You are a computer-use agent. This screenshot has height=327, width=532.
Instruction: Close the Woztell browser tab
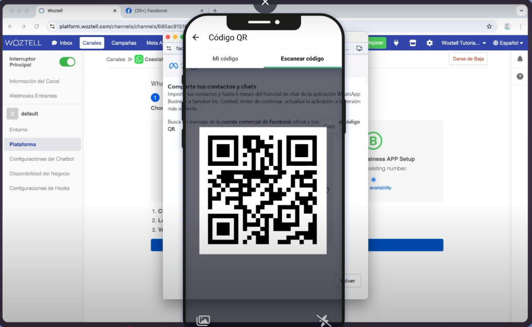pyautogui.click(x=115, y=11)
